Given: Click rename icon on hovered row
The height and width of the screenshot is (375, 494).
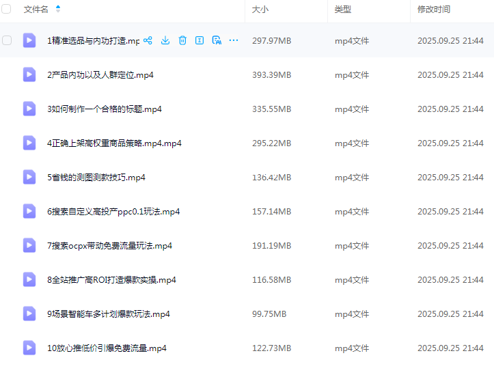Looking at the screenshot, I should [x=200, y=41].
